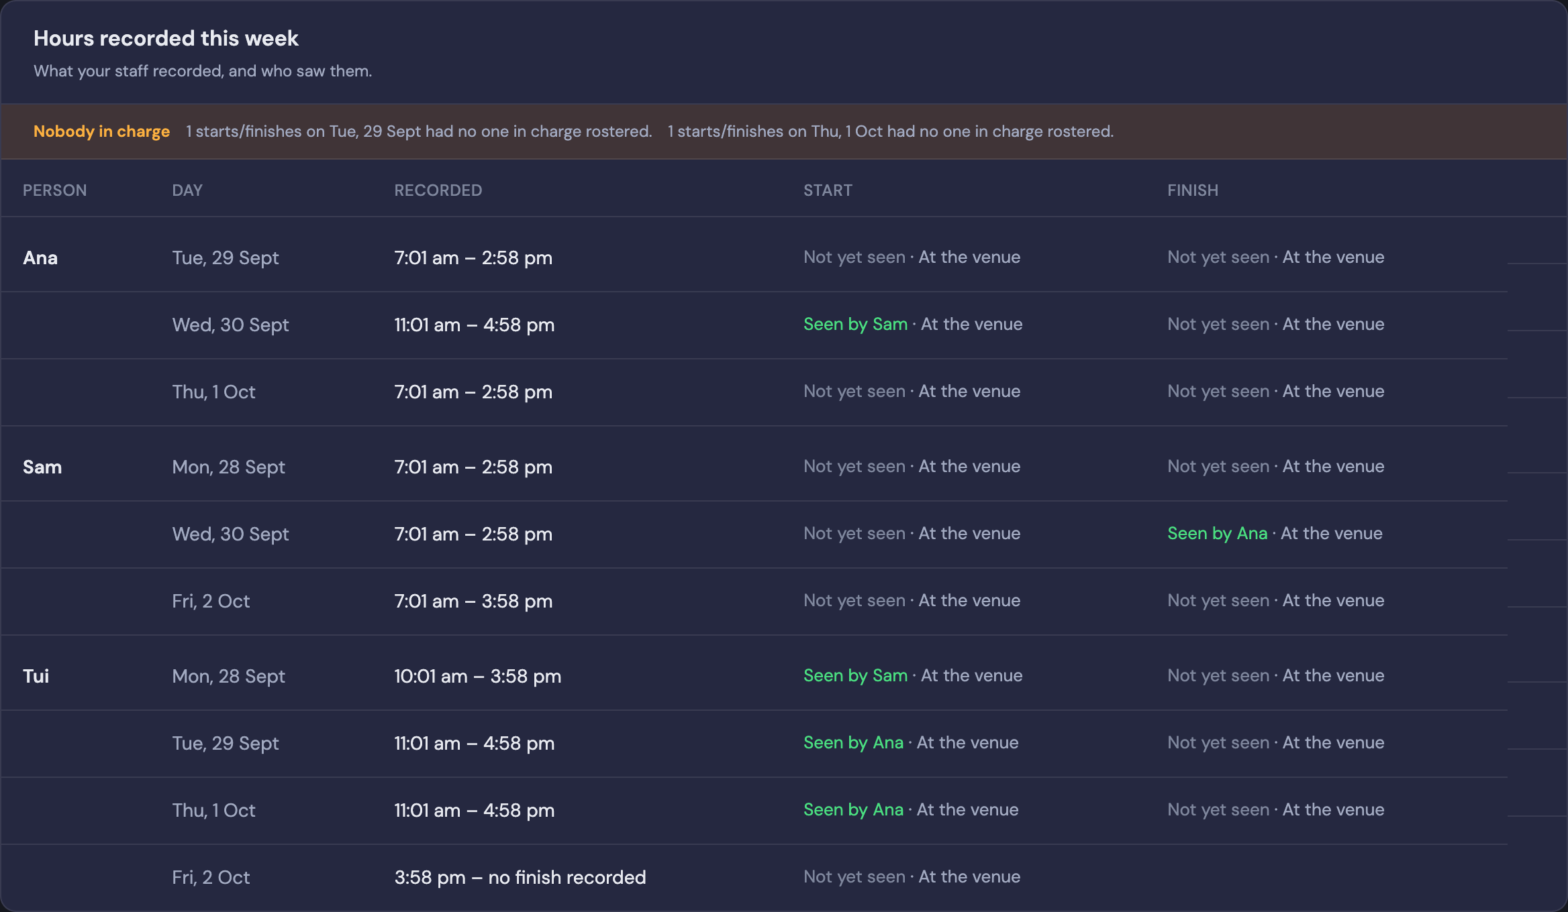Image resolution: width=1568 pixels, height=912 pixels.
Task: Click Ana's Wed, 30 Sept day cell
Action: coord(230,325)
